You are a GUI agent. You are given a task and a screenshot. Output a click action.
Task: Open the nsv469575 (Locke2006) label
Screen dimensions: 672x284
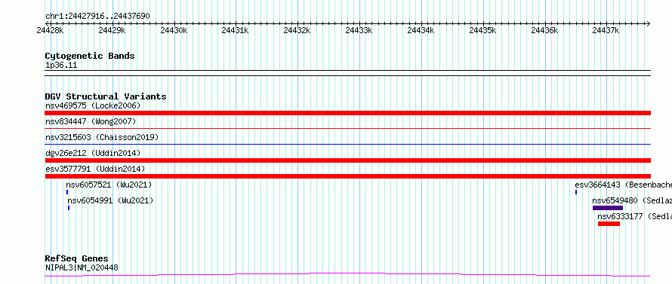tap(93, 105)
